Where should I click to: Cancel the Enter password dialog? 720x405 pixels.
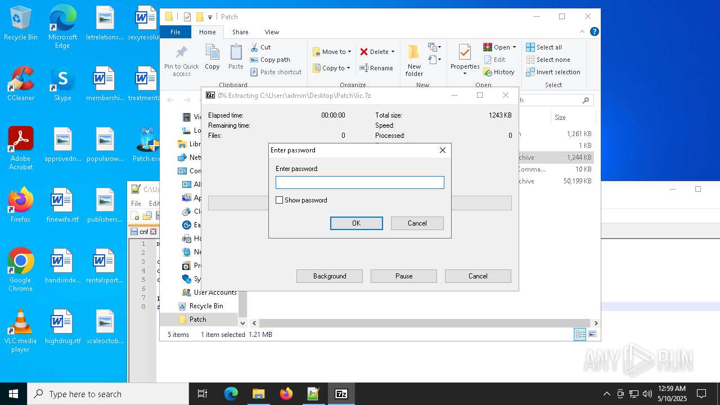(x=417, y=223)
